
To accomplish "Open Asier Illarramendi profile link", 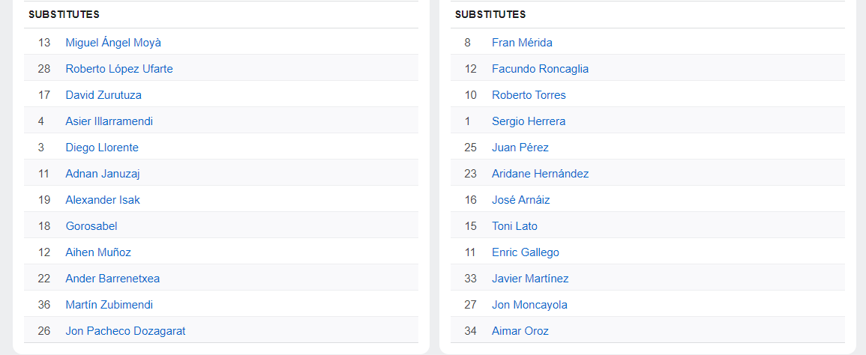I will coord(109,121).
